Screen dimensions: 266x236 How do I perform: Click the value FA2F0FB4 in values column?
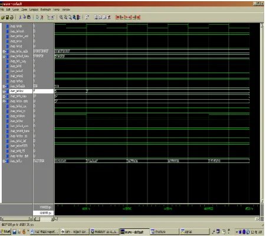(x=39, y=161)
